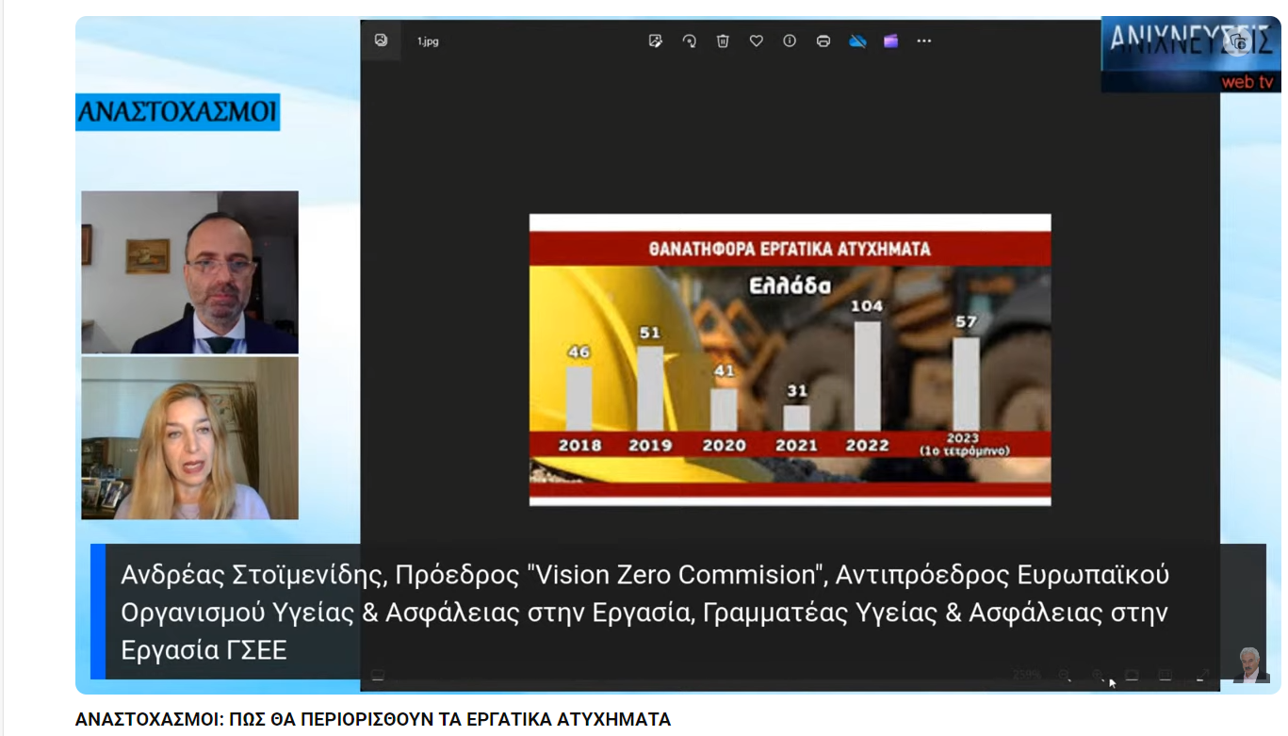Click the Photos gallery icon beside 1.jpg
The image size is (1288, 736).
381,41
